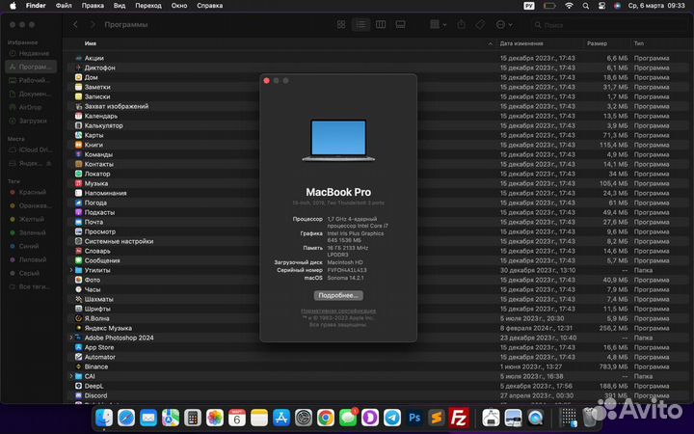The image size is (694, 434).
Task: Expand the CAI folder
Action: 70,376
